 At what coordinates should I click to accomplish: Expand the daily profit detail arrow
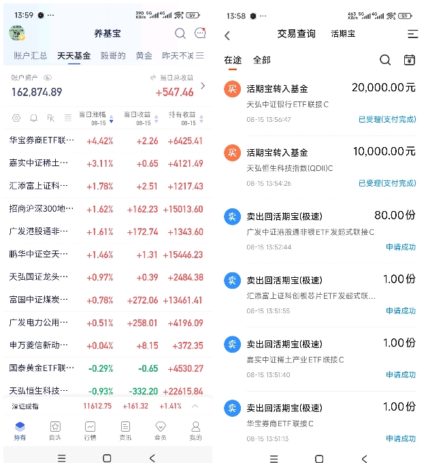click(x=203, y=86)
